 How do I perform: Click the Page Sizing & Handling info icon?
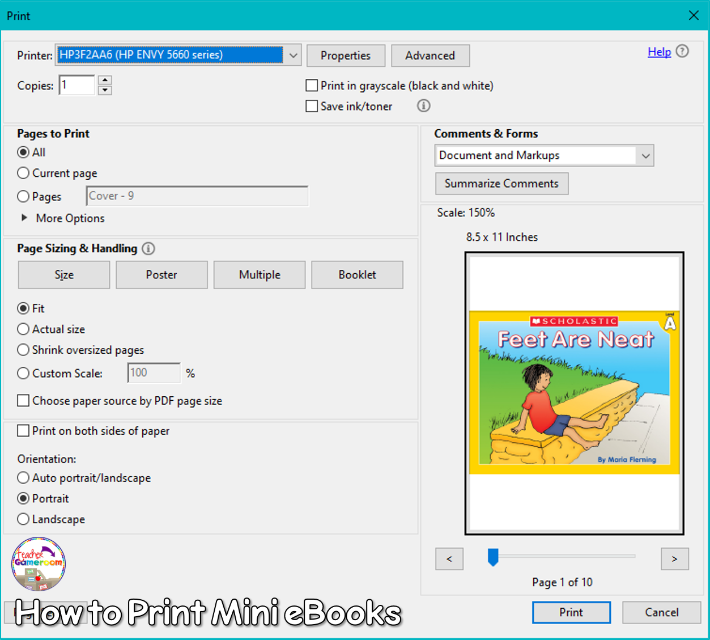[148, 248]
